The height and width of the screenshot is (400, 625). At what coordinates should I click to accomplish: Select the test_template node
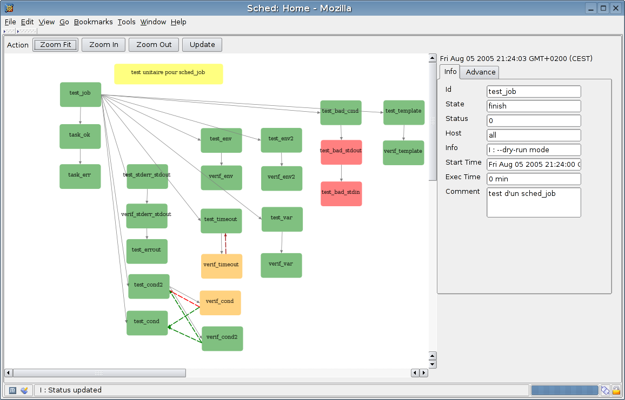403,112
